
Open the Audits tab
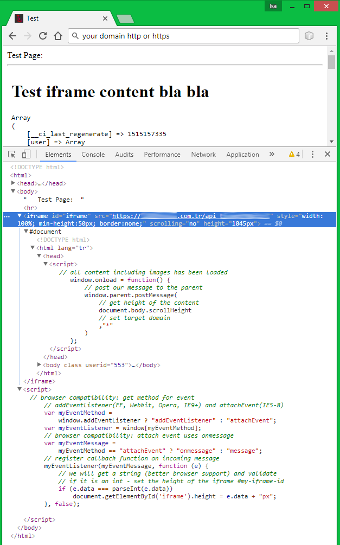pos(124,155)
